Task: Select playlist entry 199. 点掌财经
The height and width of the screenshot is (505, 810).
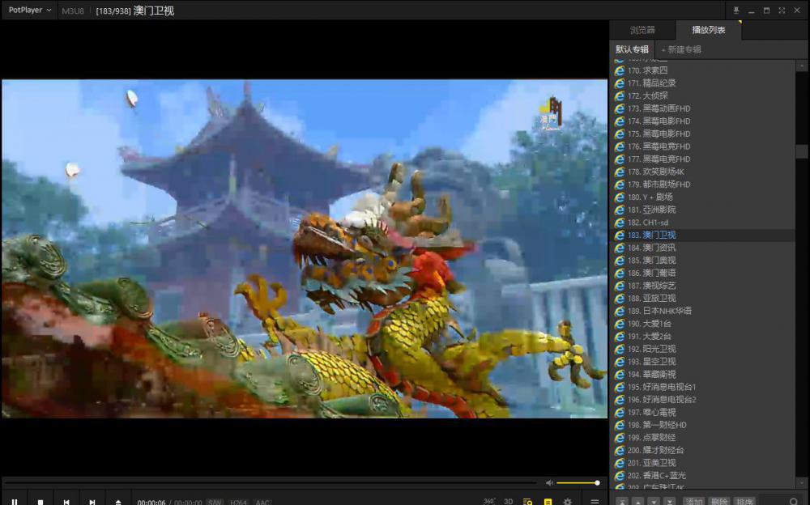Action: point(704,437)
